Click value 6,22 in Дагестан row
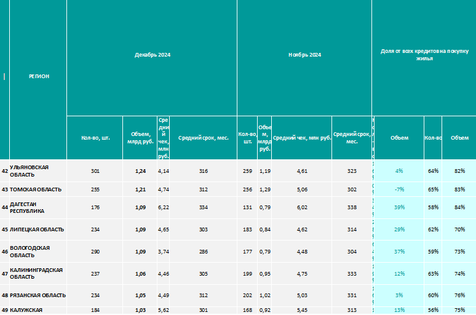Image resolution: width=476 pixels, height=315 pixels. point(164,207)
